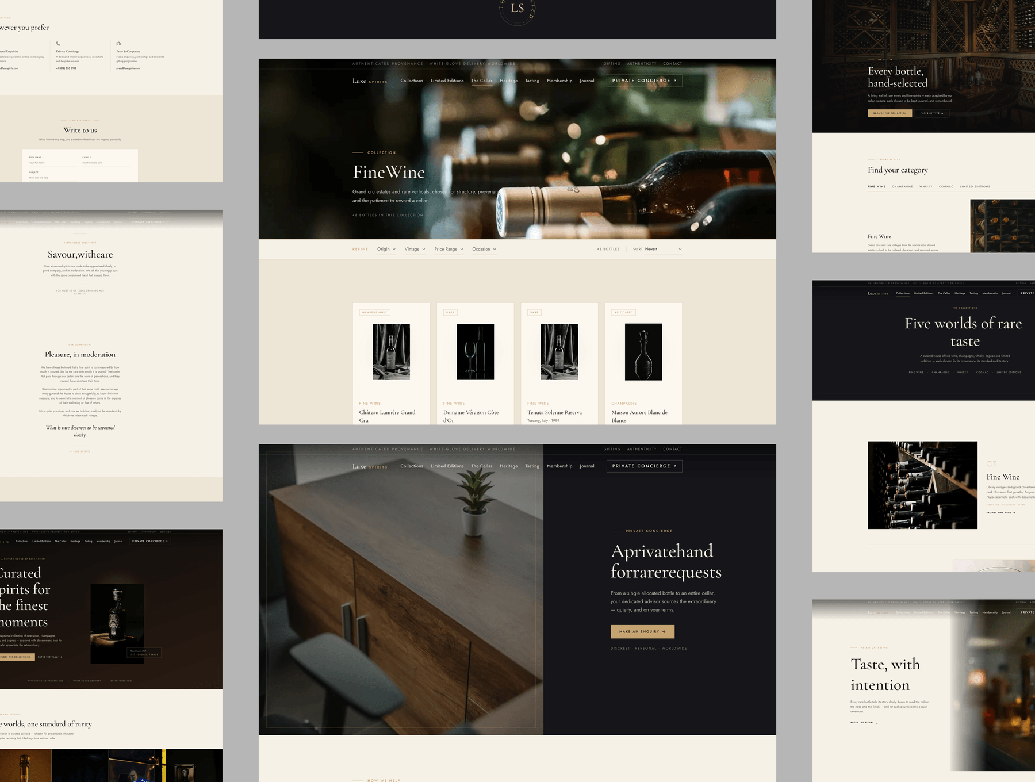Click the briefcase icon above Press & Corporate
Viewport: 1035px width, 782px height.
(118, 44)
